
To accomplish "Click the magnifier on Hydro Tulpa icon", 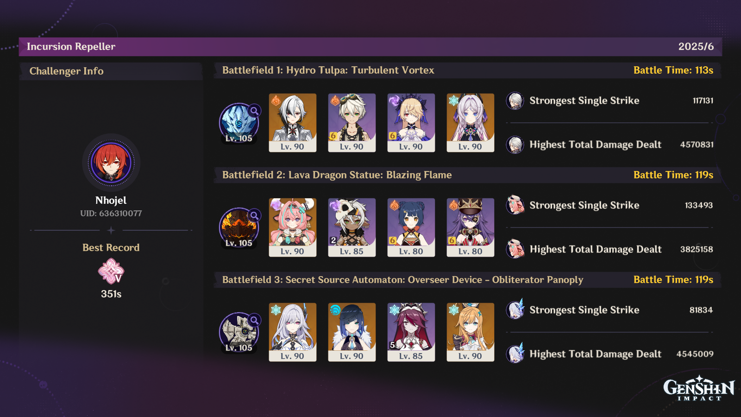I will 254,111.
